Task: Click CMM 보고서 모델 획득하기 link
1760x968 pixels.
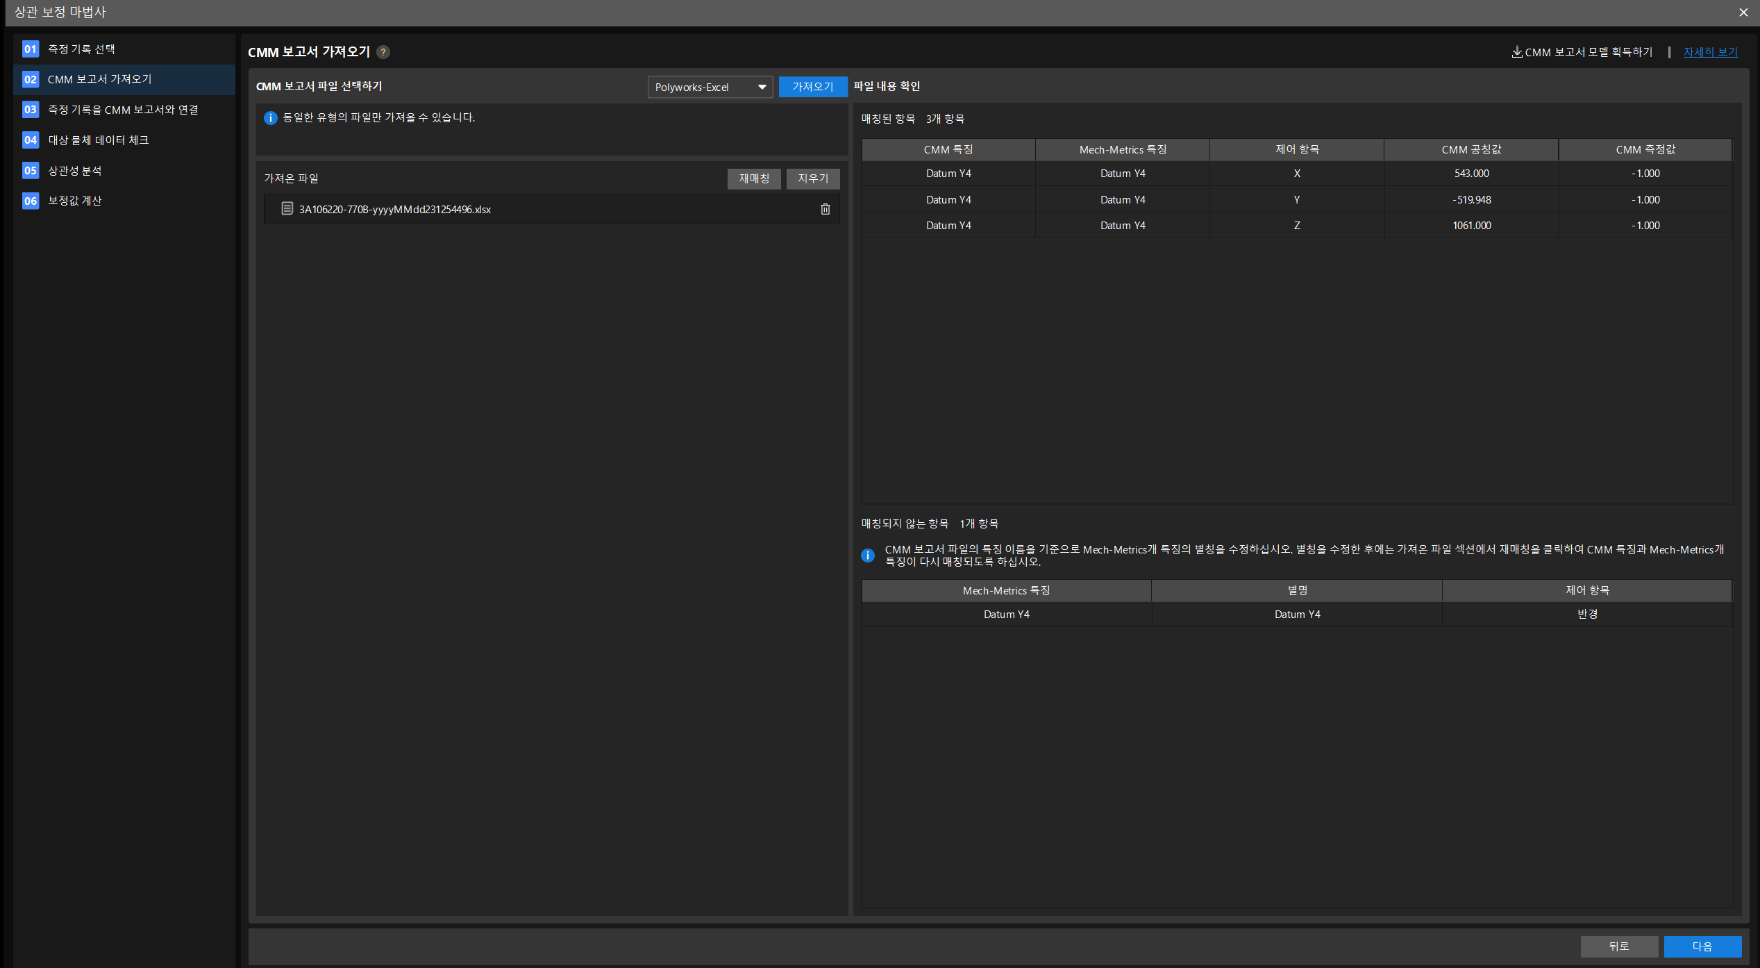Action: click(x=1589, y=52)
